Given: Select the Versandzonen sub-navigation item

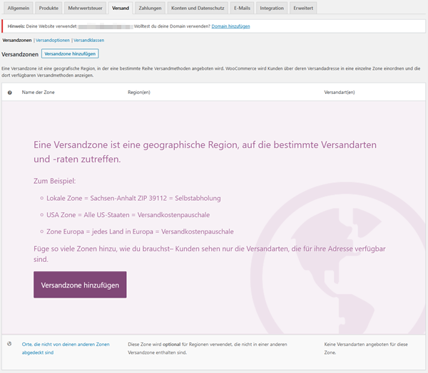Looking at the screenshot, I should coord(17,41).
